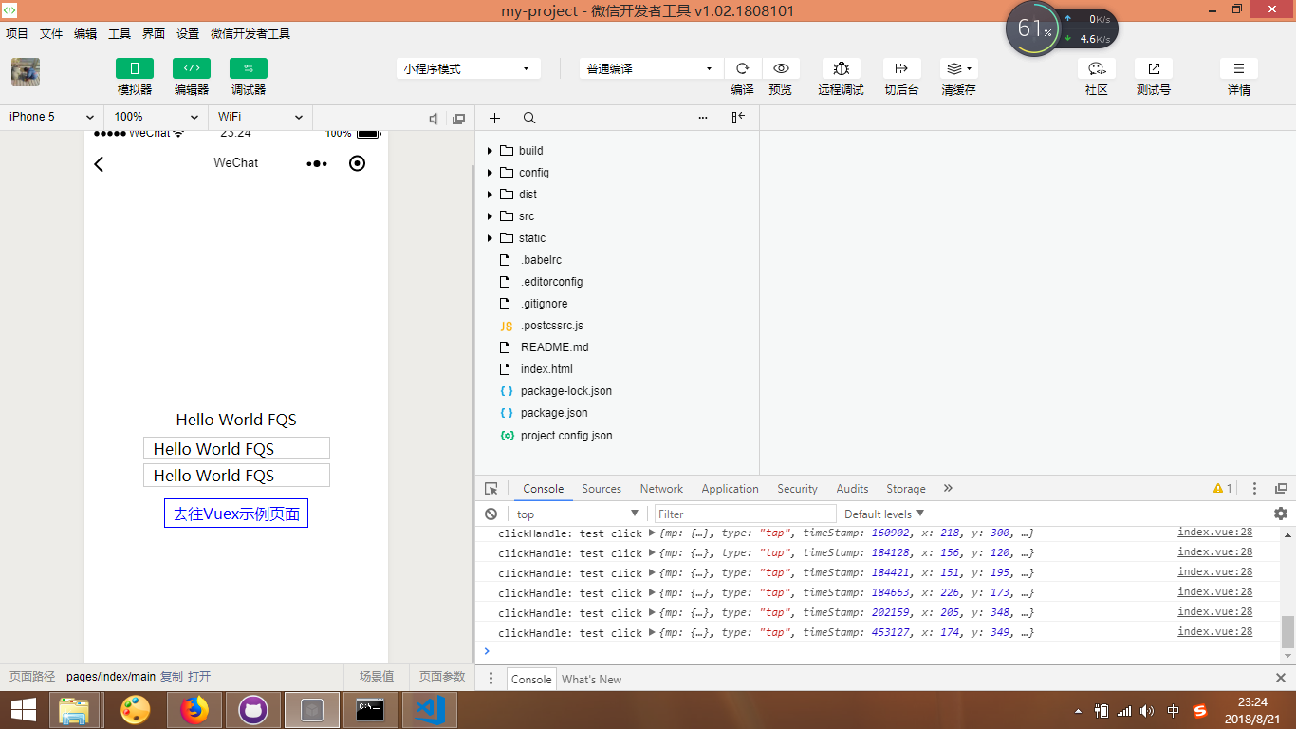Click the console Filter input field
The height and width of the screenshot is (729, 1296).
click(745, 514)
